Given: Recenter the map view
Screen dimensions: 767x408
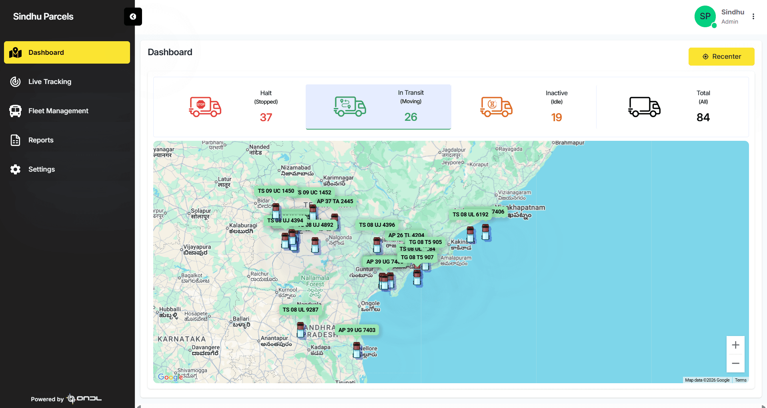Looking at the screenshot, I should click(x=721, y=56).
